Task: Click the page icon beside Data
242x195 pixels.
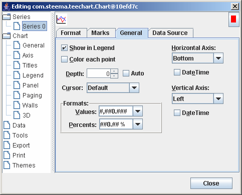Action: (x=7, y=125)
